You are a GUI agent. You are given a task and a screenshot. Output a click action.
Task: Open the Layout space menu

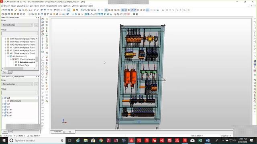[22, 6]
